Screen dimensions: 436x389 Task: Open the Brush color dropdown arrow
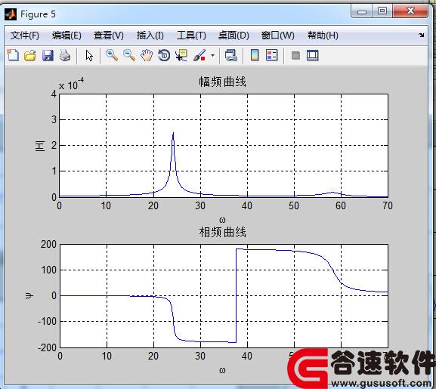[213, 55]
